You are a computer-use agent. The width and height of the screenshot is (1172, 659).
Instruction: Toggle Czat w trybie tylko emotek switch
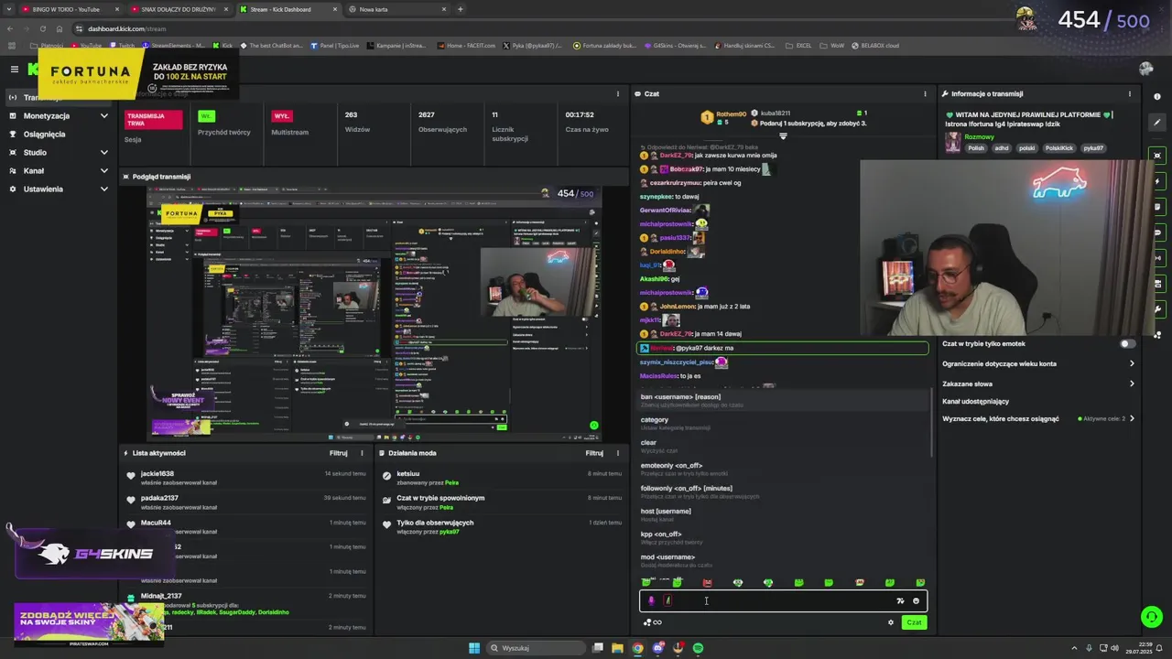pos(1128,344)
